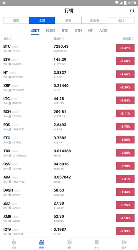Open the ETH/USDT row
The height and width of the screenshot is (250, 138).
coord(69,62)
